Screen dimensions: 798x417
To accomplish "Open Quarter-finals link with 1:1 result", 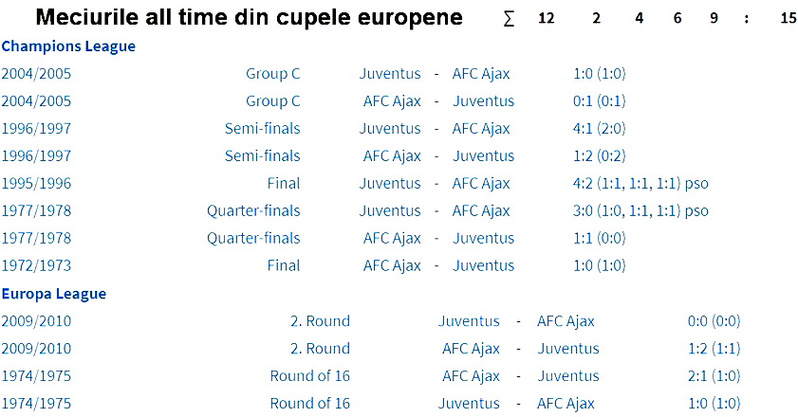I will [253, 239].
